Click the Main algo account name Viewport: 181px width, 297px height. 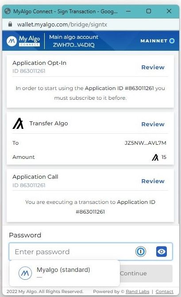[x=74, y=37]
